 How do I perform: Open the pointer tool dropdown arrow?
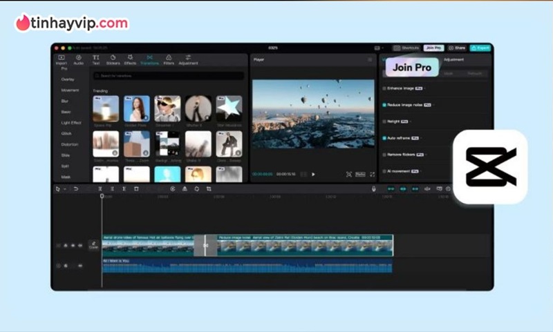pos(64,189)
